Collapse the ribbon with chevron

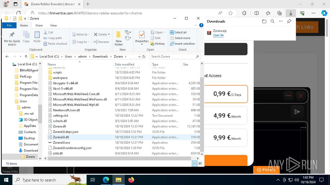click(196, 25)
